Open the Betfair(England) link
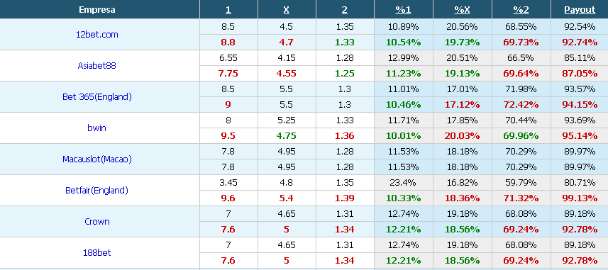 point(97,190)
